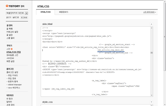Open 스팸 필터 page
This screenshot has width=166, height=106.
tap(10, 38)
